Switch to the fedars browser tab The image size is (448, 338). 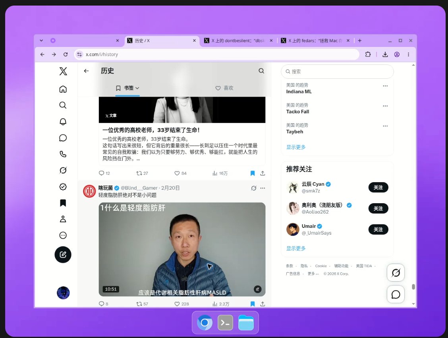[315, 41]
